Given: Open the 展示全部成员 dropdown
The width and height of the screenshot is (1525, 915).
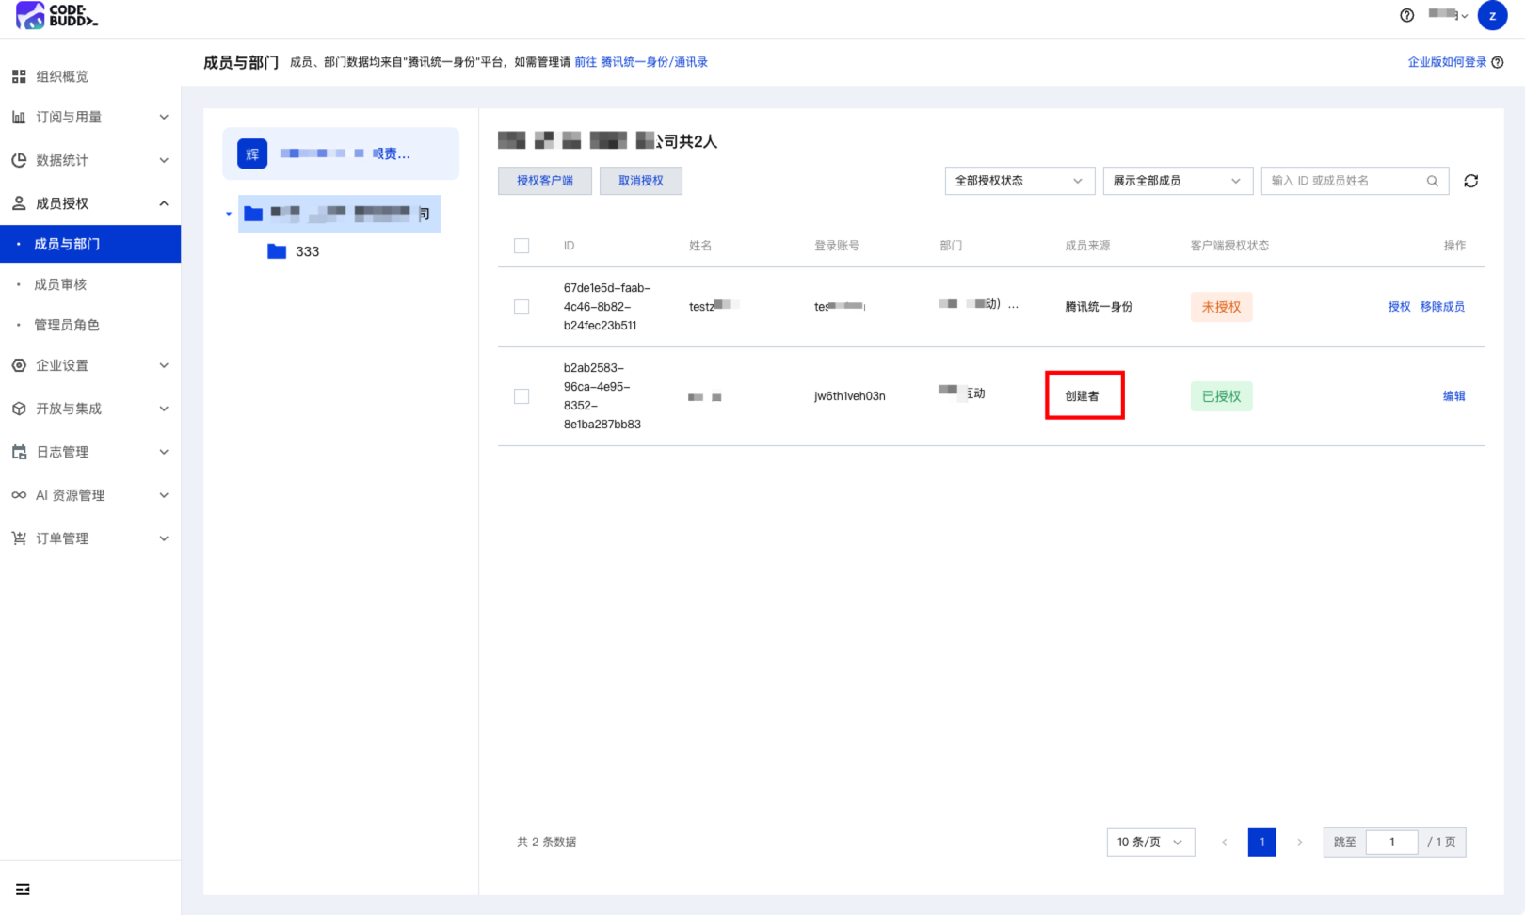Looking at the screenshot, I should pos(1177,181).
